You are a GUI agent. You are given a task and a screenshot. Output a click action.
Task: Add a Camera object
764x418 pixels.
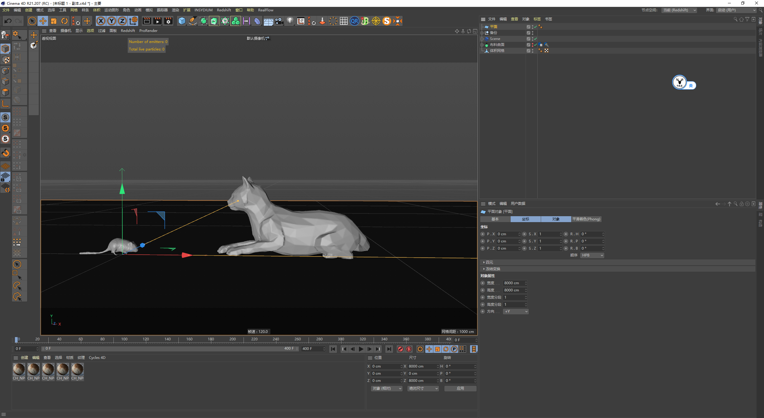279,21
